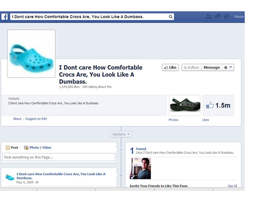Click the small Croc avatar on the post
Image resolution: width=254 pixels, height=206 pixels.
[x=10, y=178]
